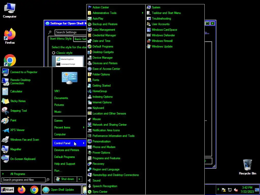Open Sync Center icon
Viewport: 260px width, 195px height.
(90, 192)
